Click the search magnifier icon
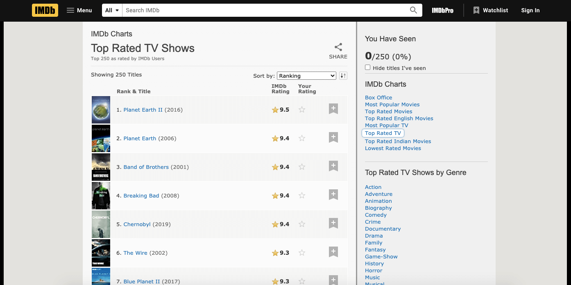 (x=413, y=10)
